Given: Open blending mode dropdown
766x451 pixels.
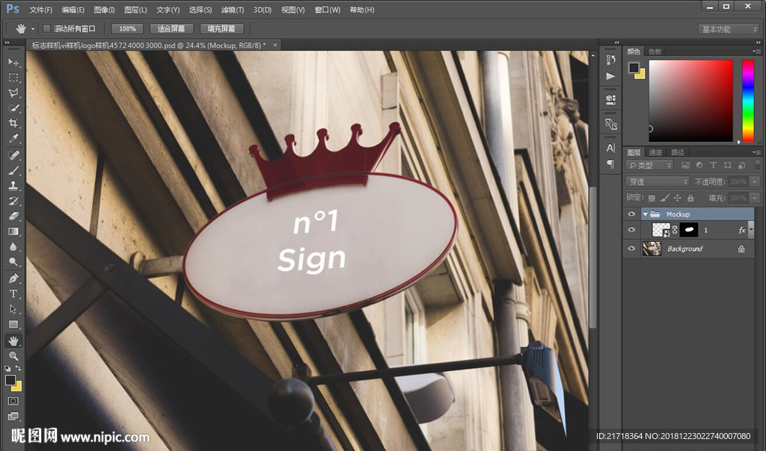Looking at the screenshot, I should [x=657, y=181].
